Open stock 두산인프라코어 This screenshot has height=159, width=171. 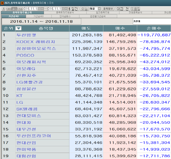coord(34,136)
